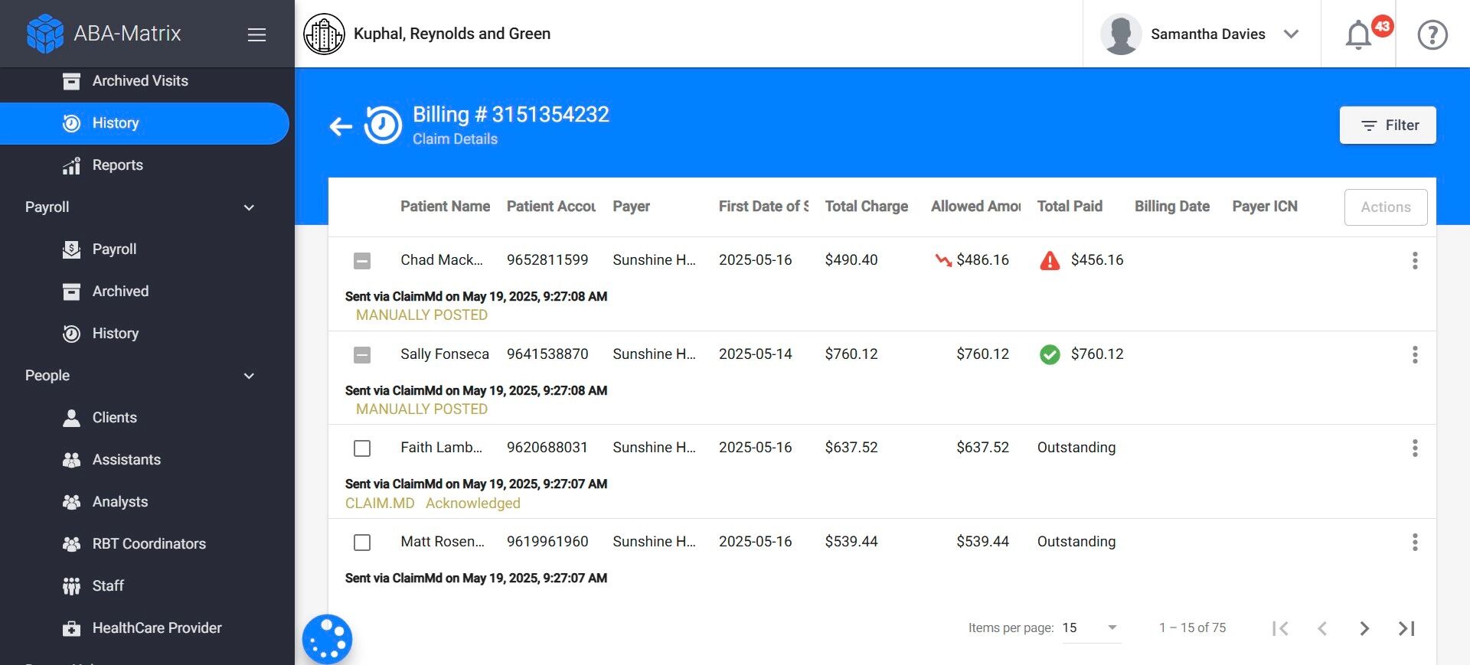Click the notification bell icon
The image size is (1470, 665).
[1359, 34]
